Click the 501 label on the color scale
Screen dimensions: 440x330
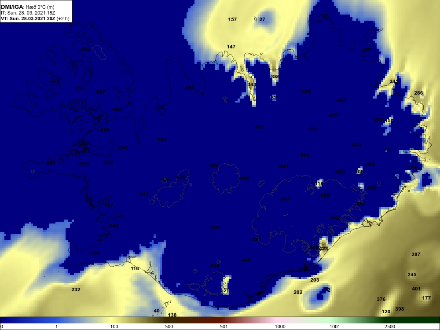point(224,326)
